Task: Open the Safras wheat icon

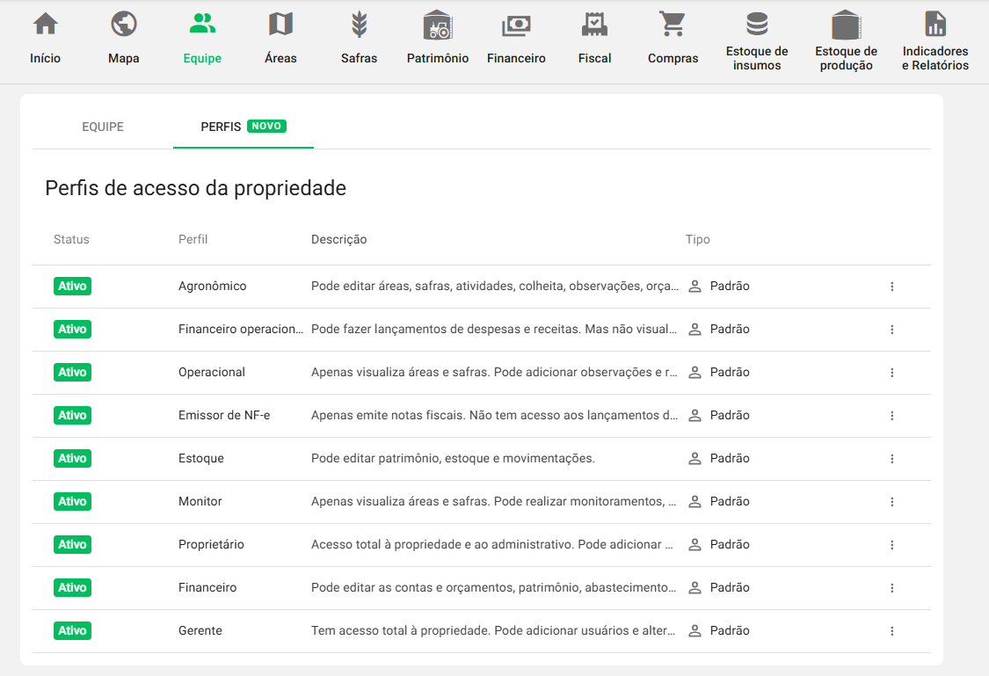Action: [x=359, y=25]
